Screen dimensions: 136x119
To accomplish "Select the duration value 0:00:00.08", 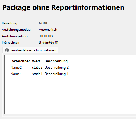I will coord(46,36).
